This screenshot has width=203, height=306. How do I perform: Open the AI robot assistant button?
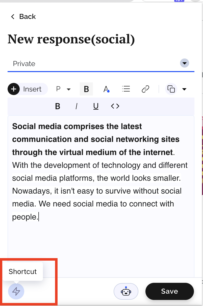(126, 291)
